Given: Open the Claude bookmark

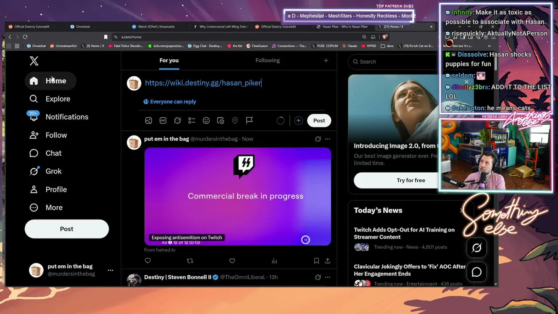Looking at the screenshot, I should coord(350,46).
